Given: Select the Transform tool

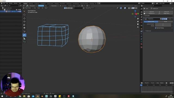Looking at the screenshot, I should (24, 28).
